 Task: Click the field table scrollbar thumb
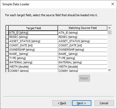tap(109, 32)
